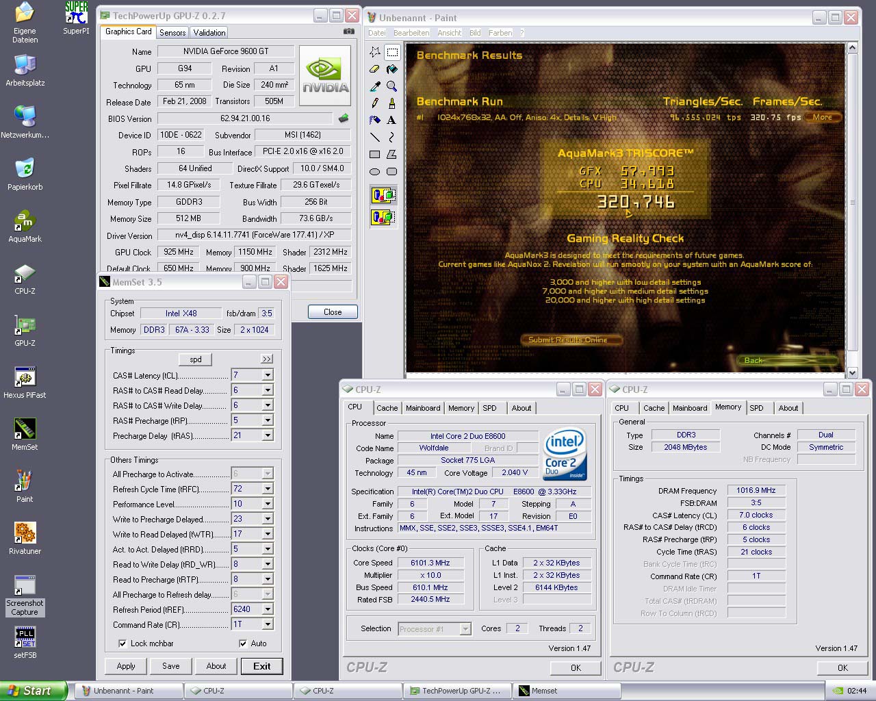Select the Rounded Rectangle tool in Paint
The height and width of the screenshot is (701, 876).
[x=392, y=172]
